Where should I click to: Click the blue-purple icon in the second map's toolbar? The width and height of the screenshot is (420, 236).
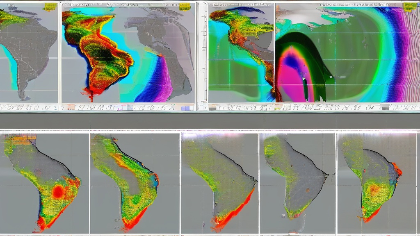pos(185,108)
